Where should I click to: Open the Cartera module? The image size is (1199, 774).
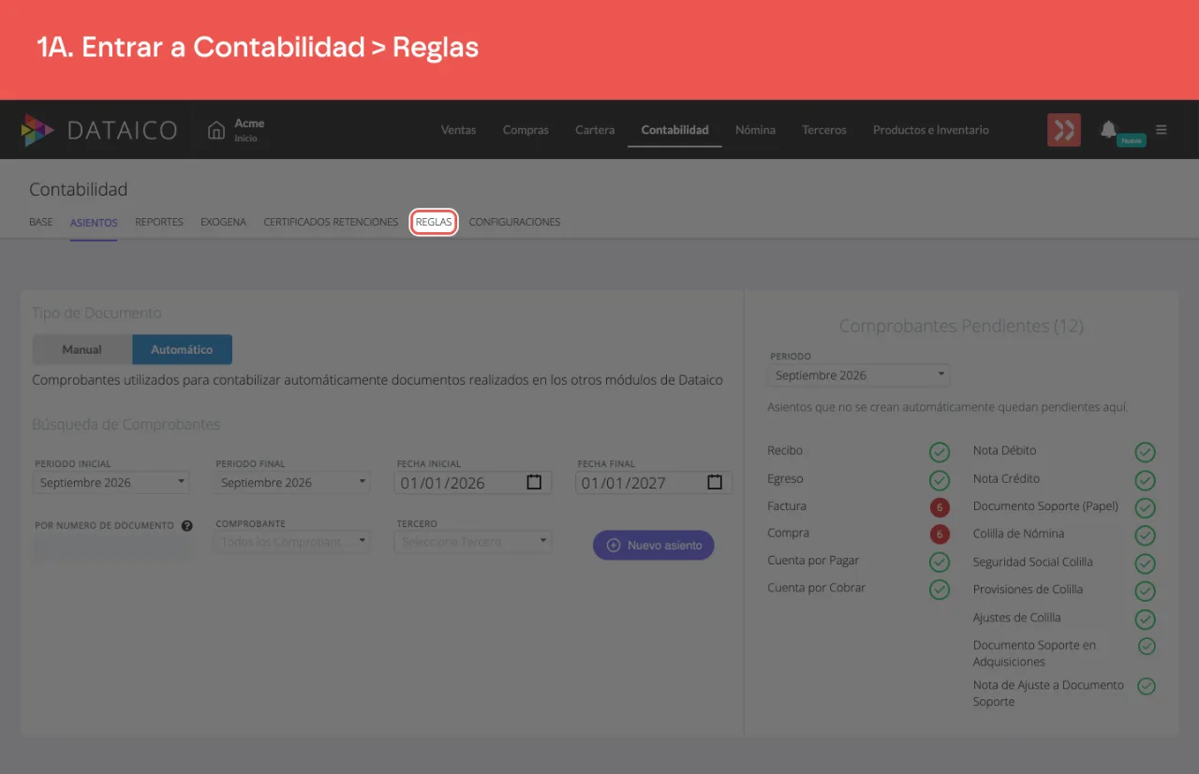coord(595,130)
